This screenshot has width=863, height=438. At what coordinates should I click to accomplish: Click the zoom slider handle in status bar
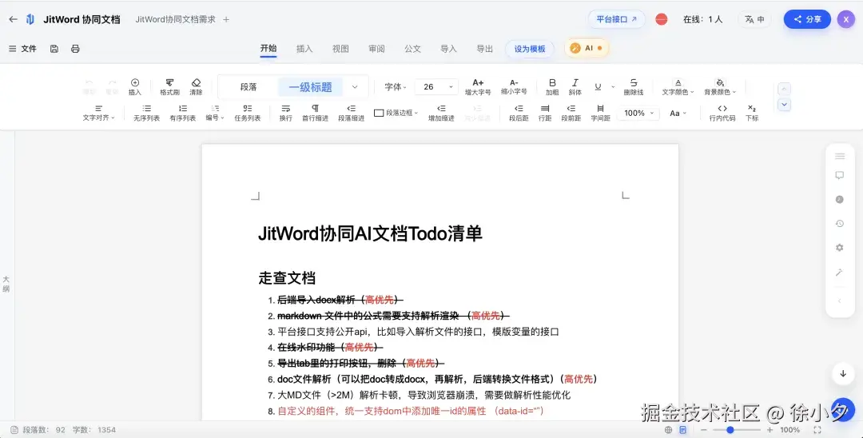pos(730,430)
